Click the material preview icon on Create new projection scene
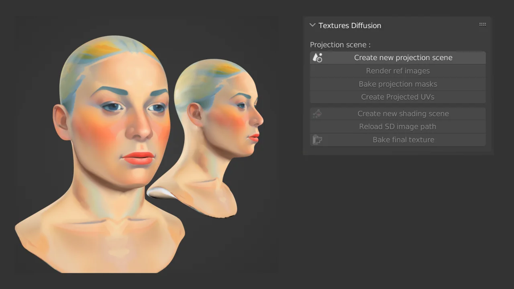The width and height of the screenshot is (514, 289). click(317, 57)
